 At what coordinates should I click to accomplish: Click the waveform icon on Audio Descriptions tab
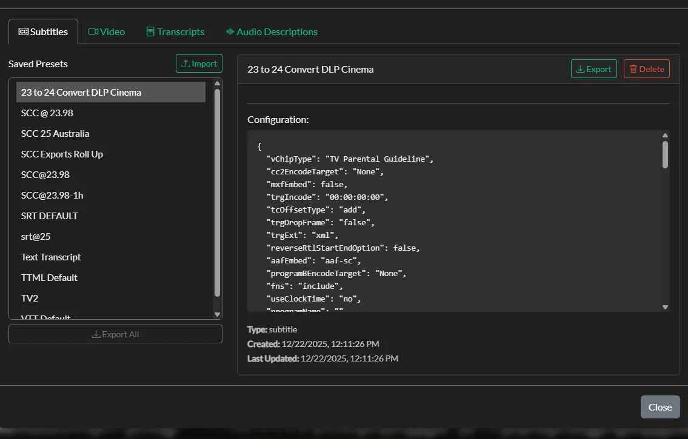(230, 31)
